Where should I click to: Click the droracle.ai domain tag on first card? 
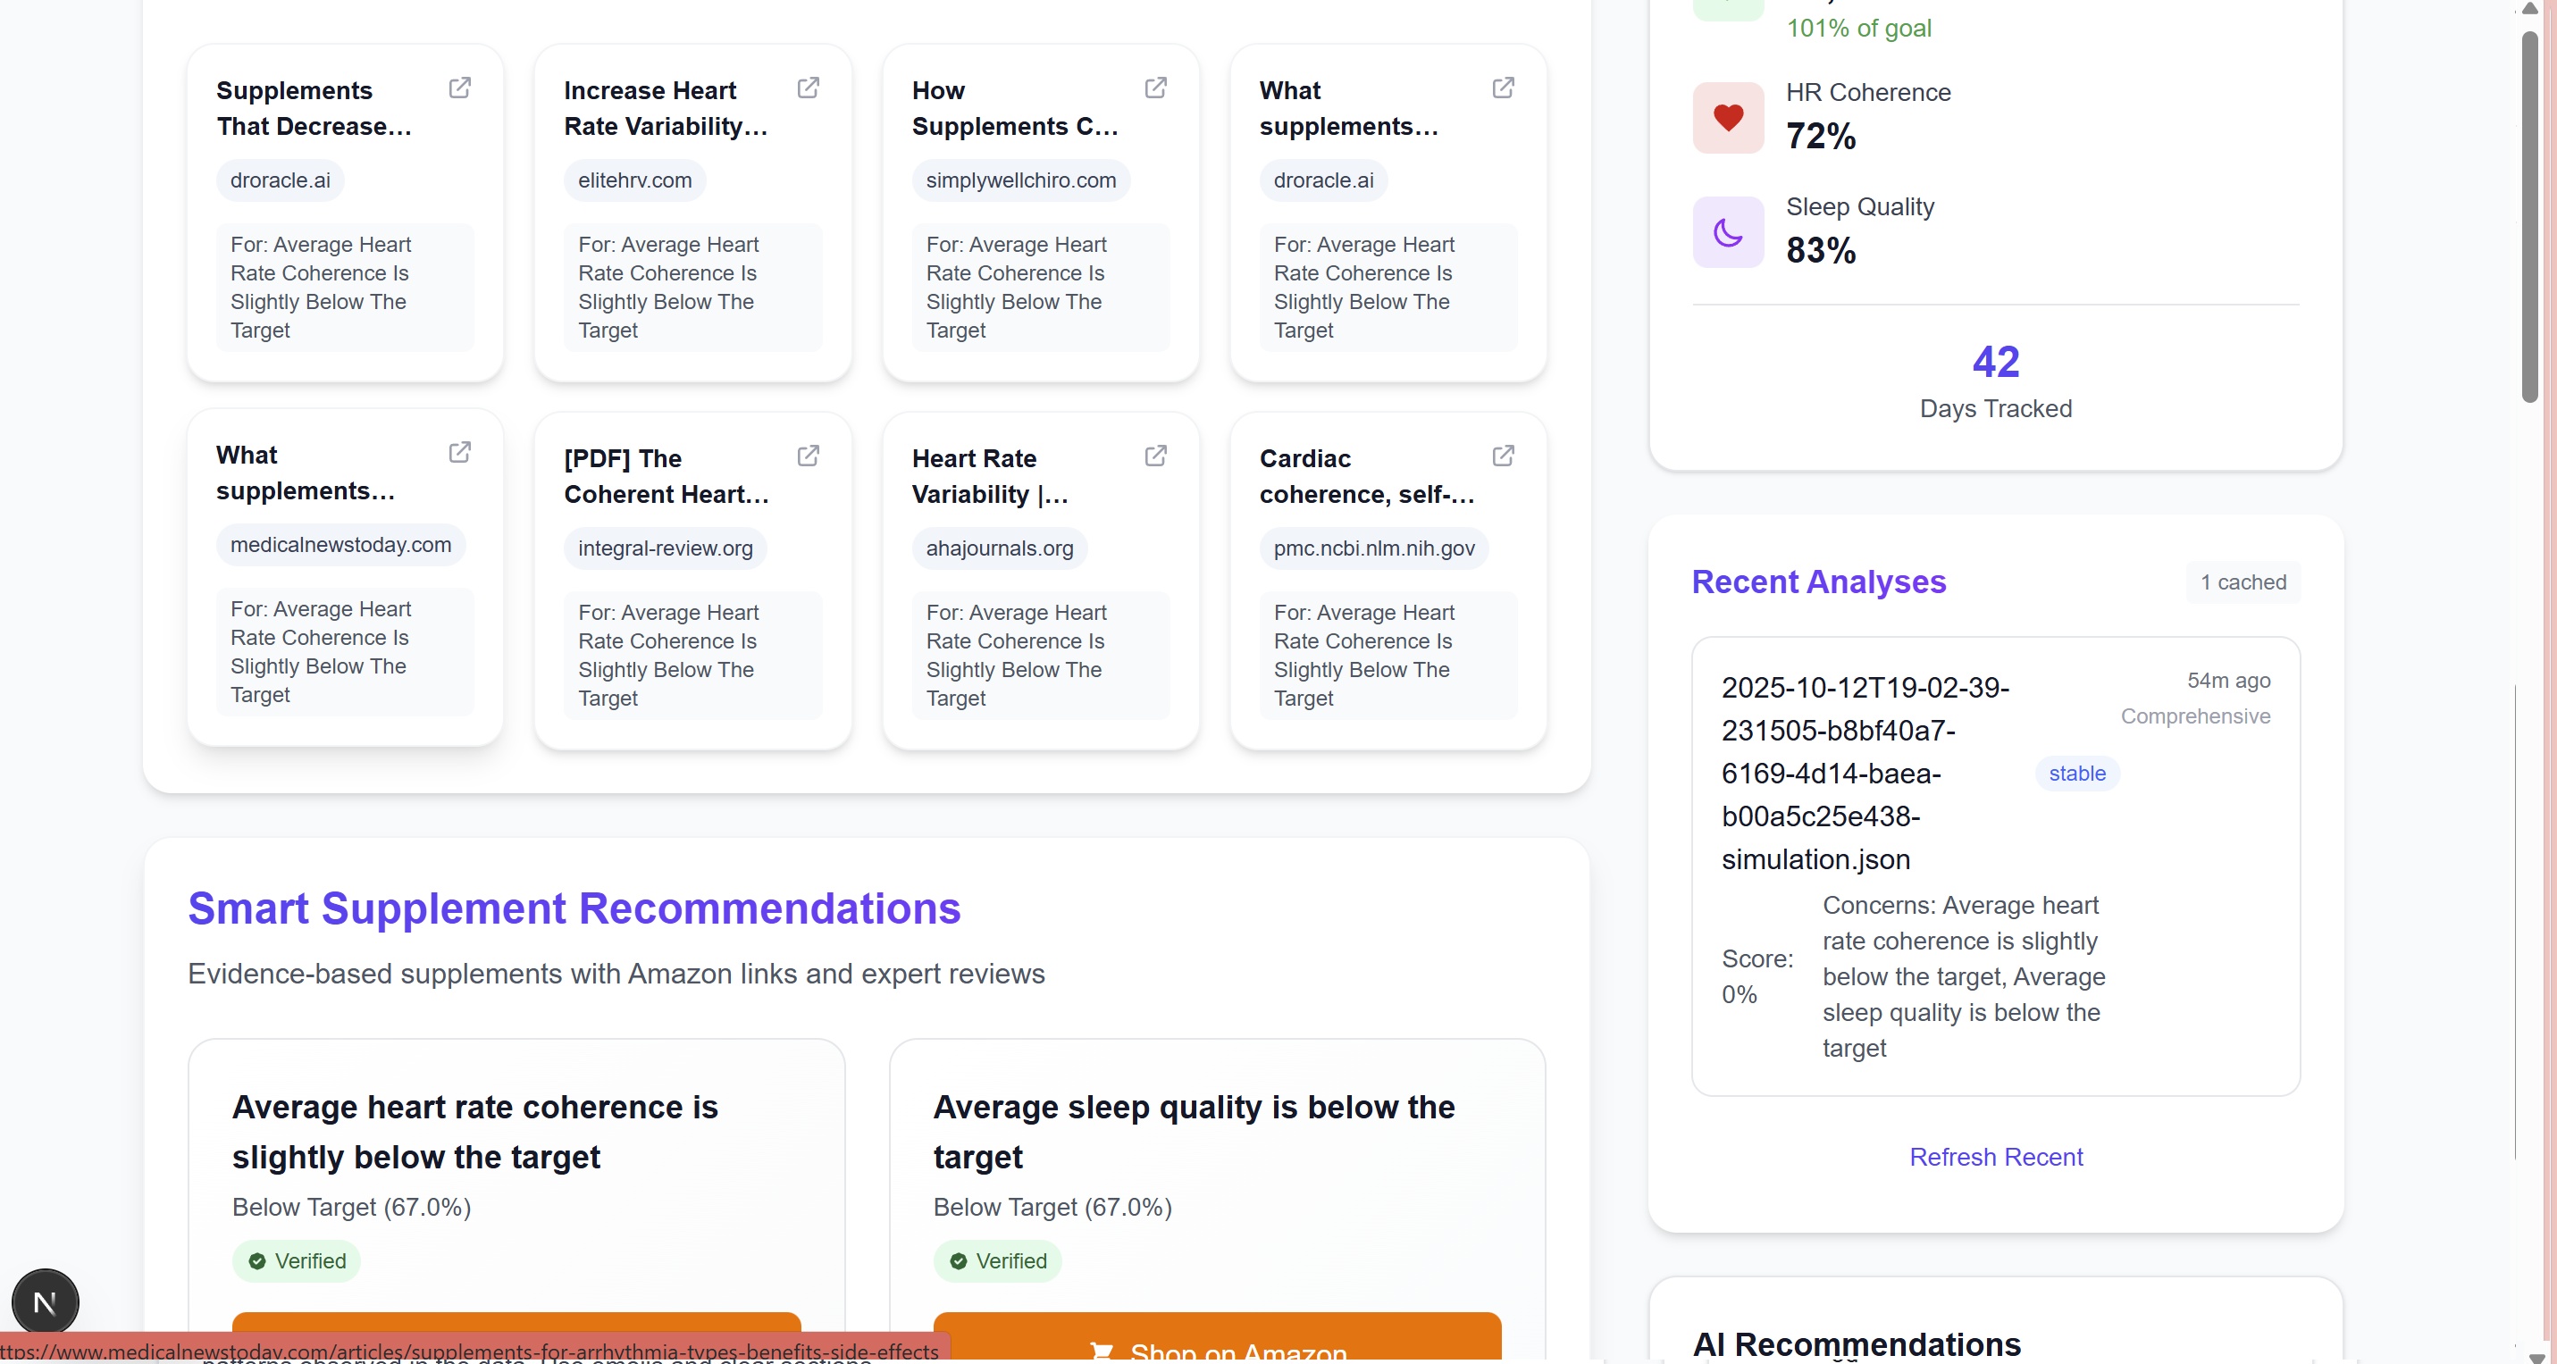pos(280,180)
